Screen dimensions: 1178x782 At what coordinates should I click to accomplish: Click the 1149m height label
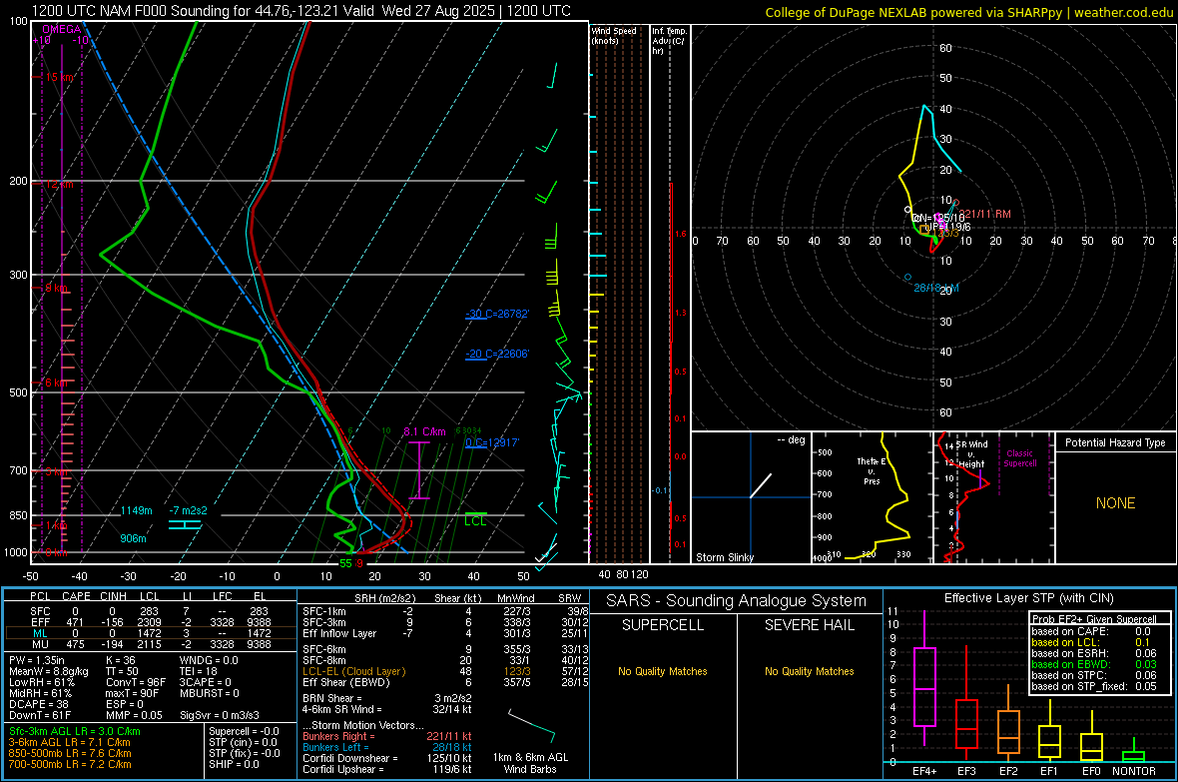[136, 510]
